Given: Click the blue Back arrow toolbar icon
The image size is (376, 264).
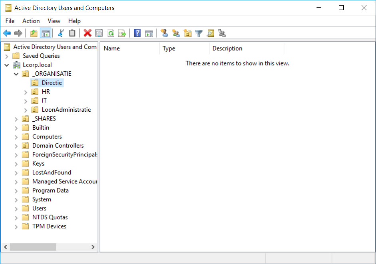Looking at the screenshot, I should 7,33.
